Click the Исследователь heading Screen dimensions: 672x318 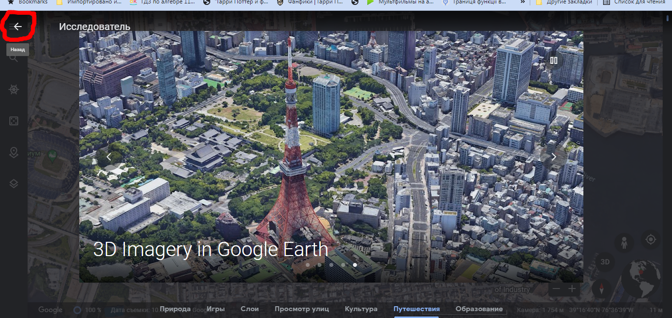(95, 27)
